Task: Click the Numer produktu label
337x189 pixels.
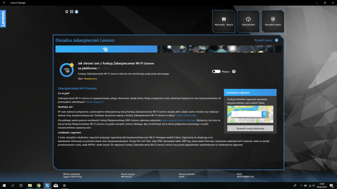Action: coord(187,174)
